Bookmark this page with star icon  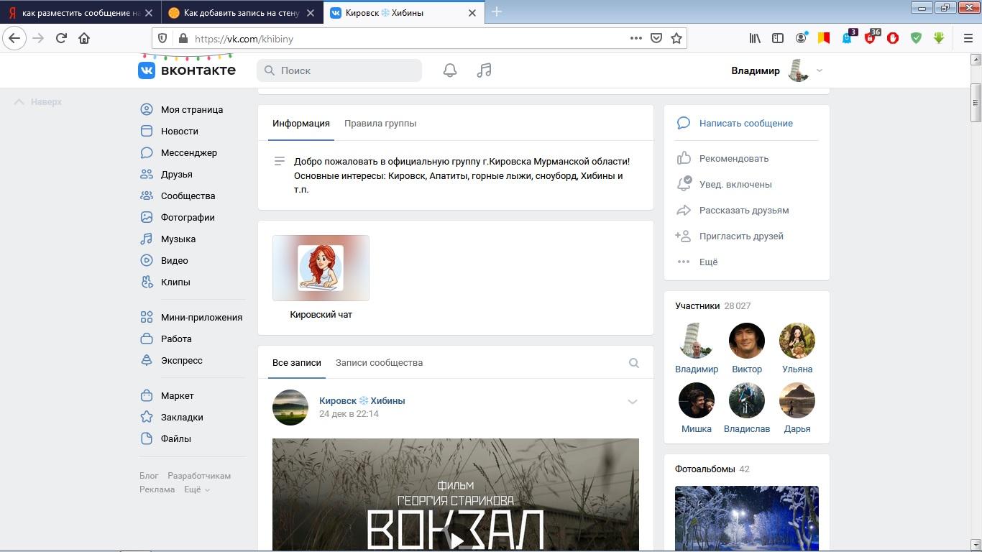[x=676, y=38]
